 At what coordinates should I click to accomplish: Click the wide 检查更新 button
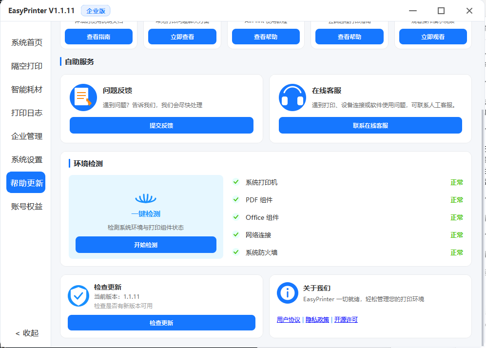coord(161,323)
